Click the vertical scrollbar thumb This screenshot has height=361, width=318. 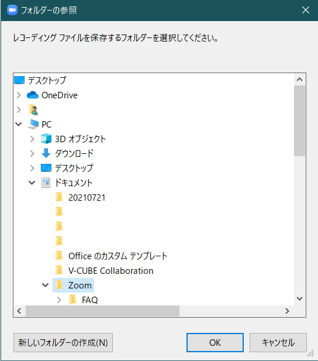(300, 121)
